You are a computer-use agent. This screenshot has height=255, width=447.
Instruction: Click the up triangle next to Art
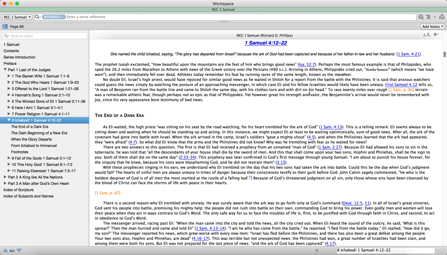pyautogui.click(x=5, y=251)
